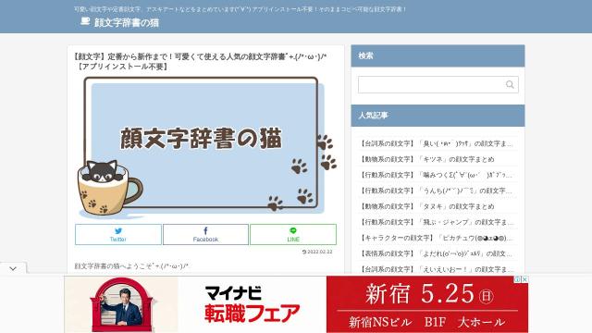The width and height of the screenshot is (592, 333).
Task: Open the ad info icon on banner
Action: tap(518, 279)
